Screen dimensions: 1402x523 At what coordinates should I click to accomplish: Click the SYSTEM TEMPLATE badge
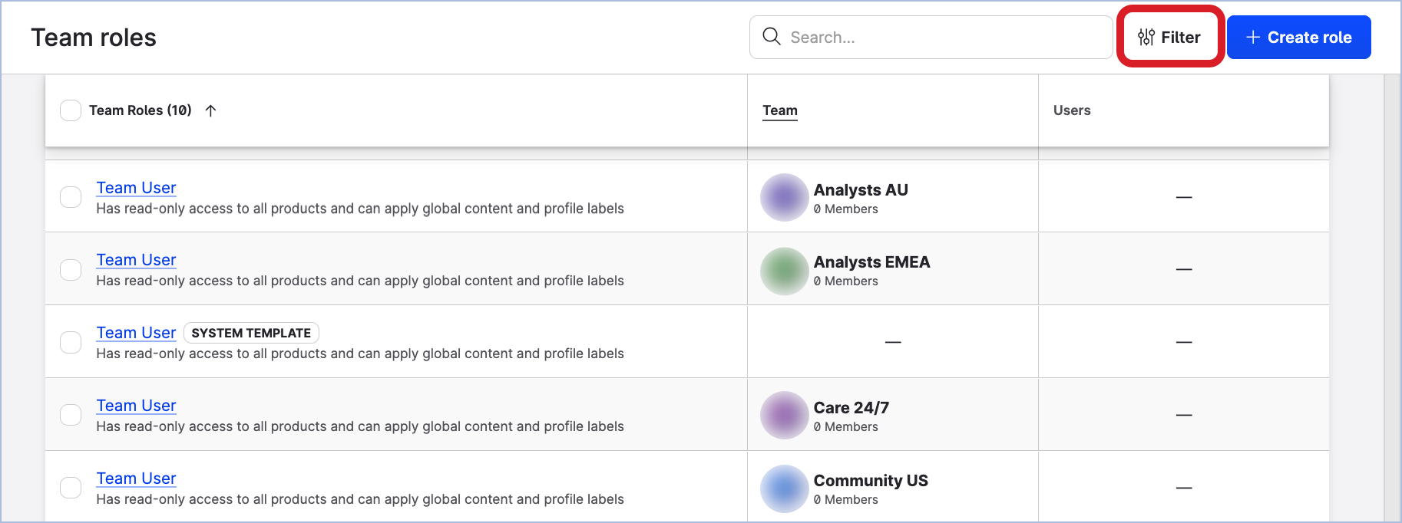tap(251, 333)
